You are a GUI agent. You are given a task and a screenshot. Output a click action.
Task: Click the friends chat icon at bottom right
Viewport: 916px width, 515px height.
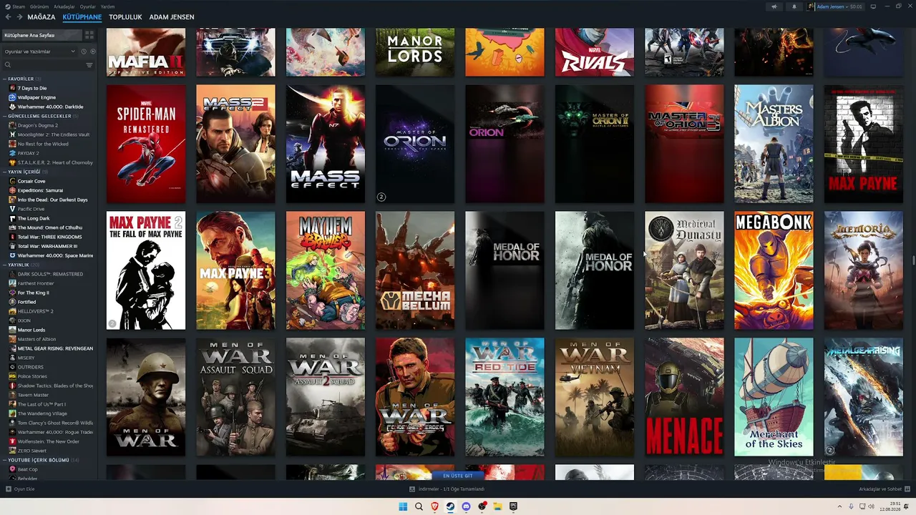coord(907,489)
